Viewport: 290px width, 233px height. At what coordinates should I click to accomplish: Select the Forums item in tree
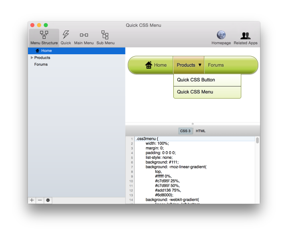point(41,64)
